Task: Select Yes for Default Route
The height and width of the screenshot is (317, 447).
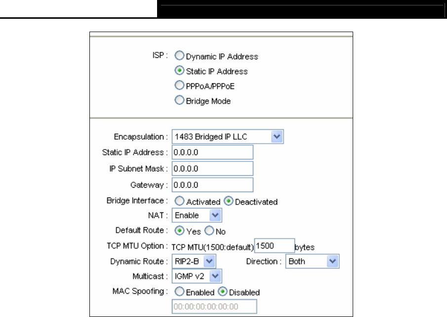Action: [179, 230]
